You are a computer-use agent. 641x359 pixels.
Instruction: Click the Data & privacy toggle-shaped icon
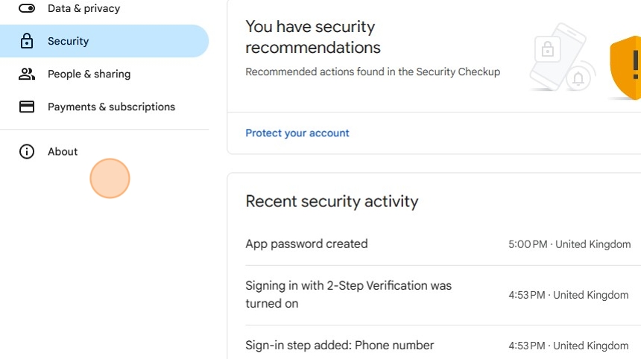(x=27, y=9)
